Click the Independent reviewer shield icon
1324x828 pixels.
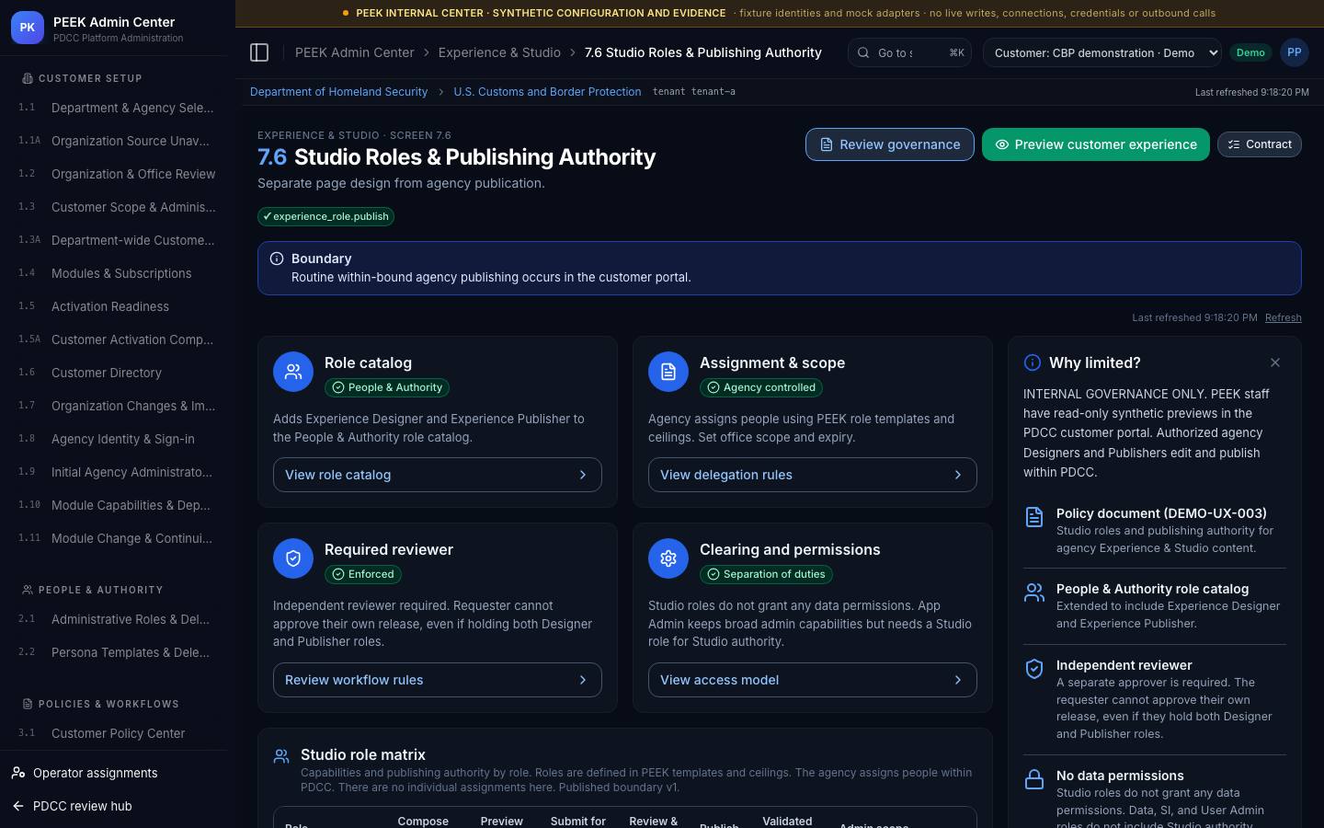(1034, 669)
